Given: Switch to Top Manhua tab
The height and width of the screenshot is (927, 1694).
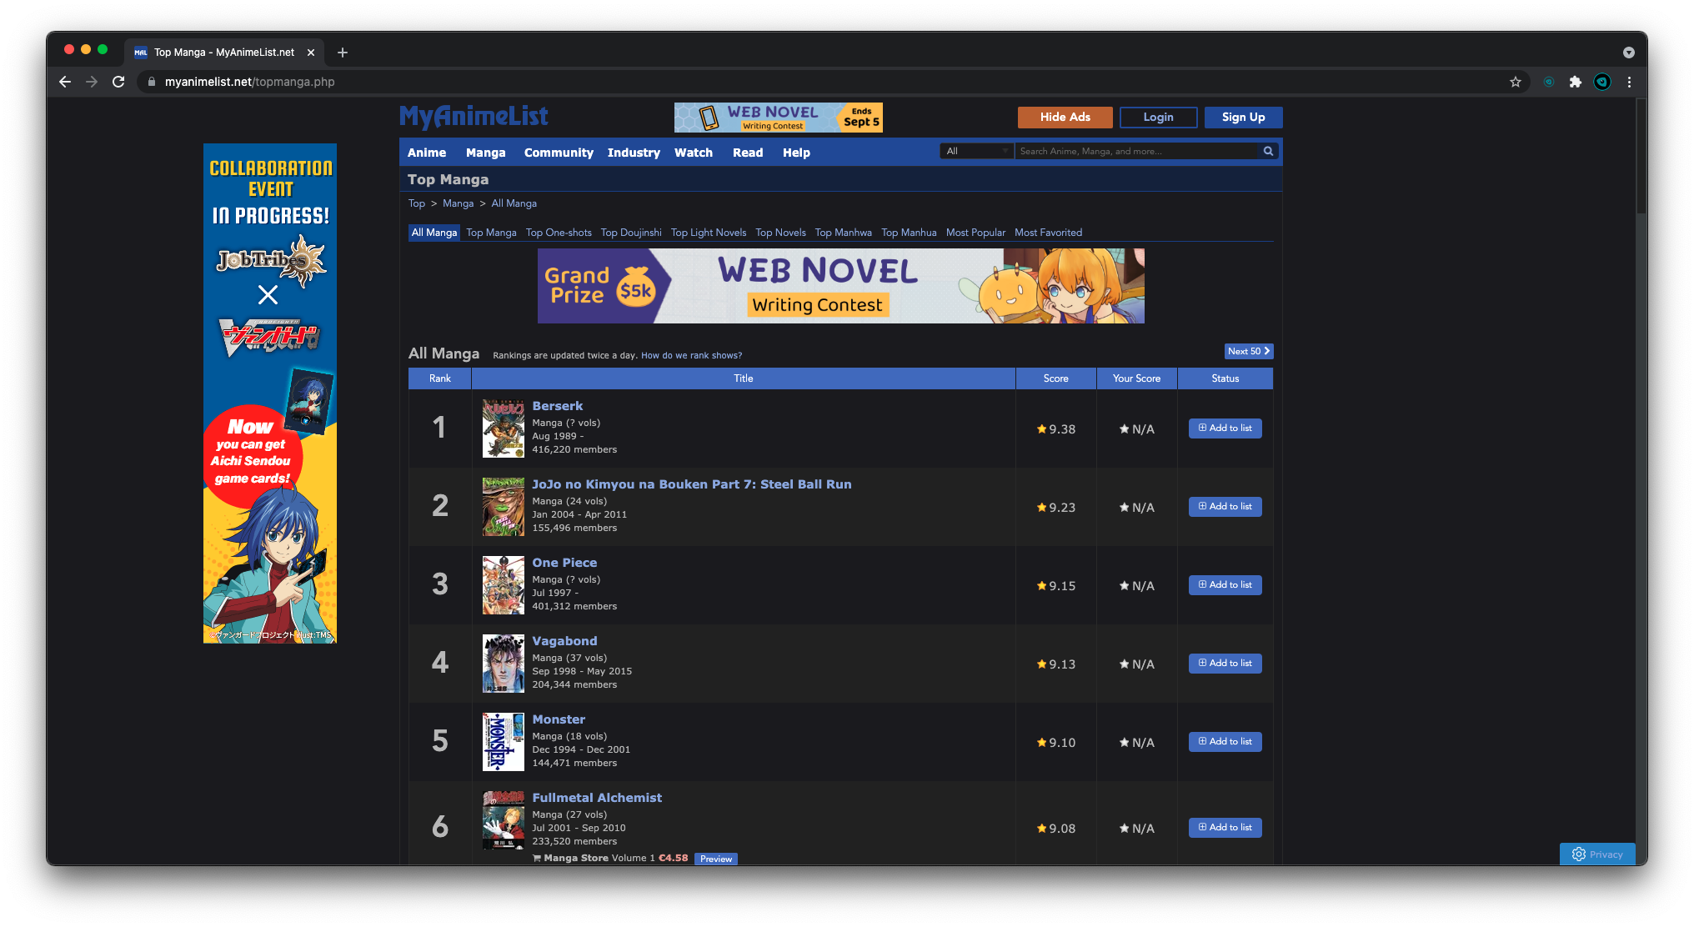Looking at the screenshot, I should (909, 233).
